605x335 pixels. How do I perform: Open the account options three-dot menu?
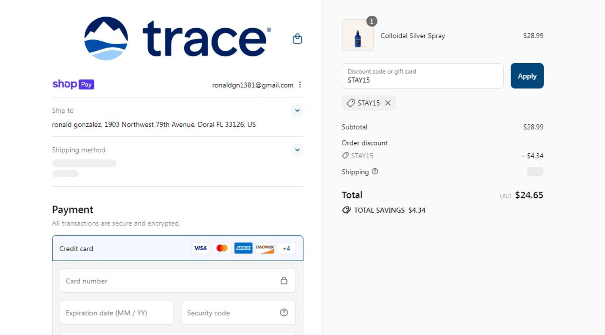click(x=300, y=85)
